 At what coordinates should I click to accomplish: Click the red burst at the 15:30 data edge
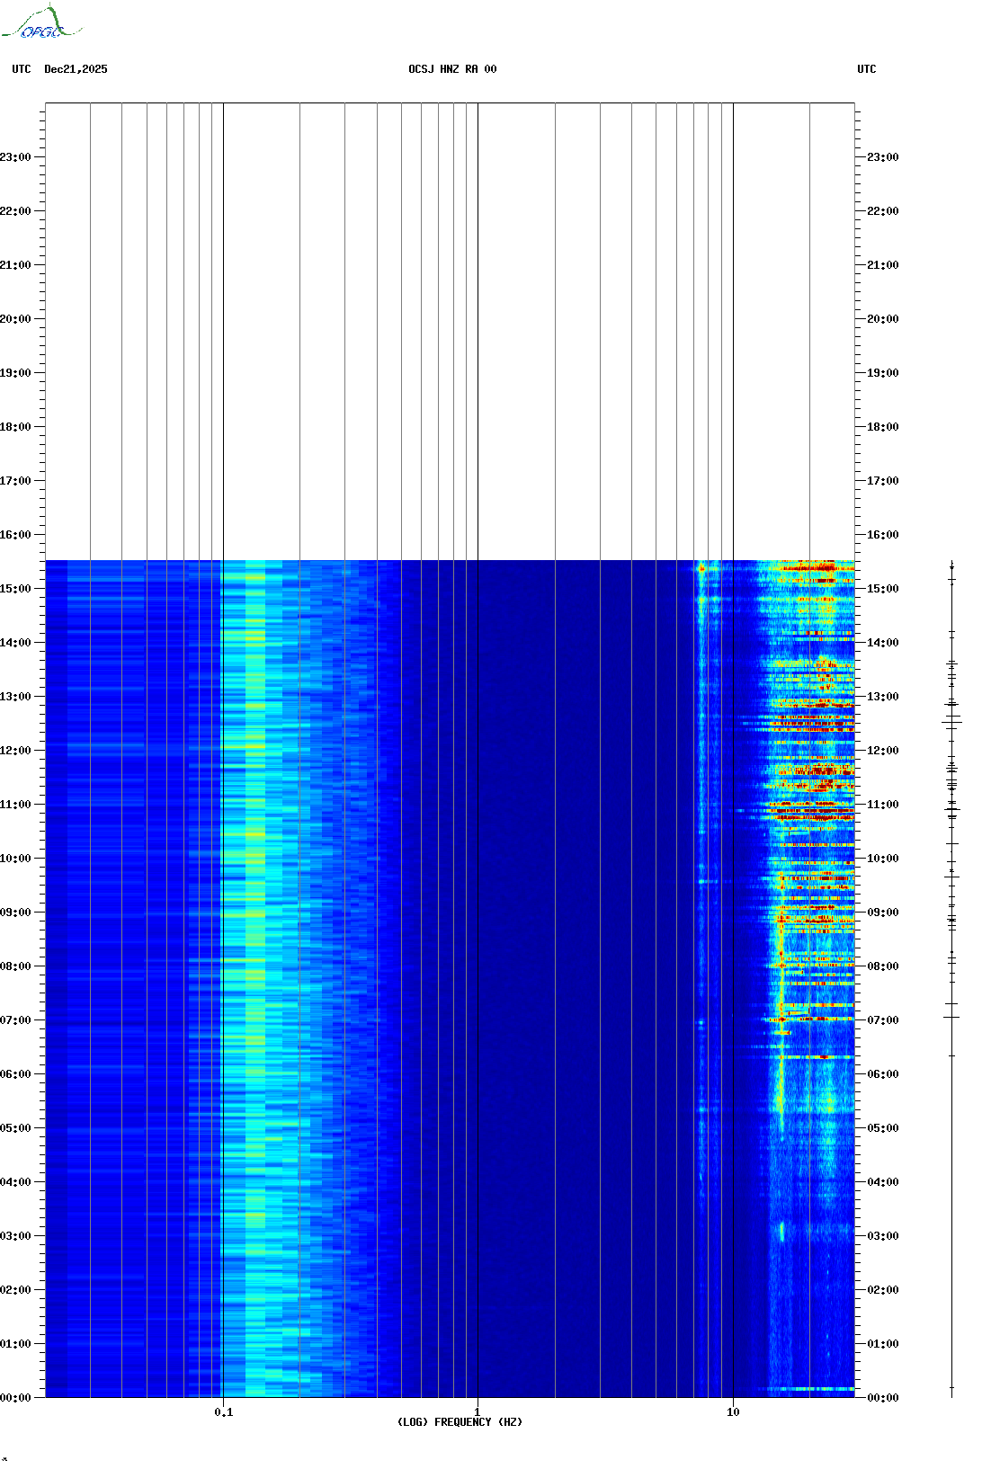point(817,566)
